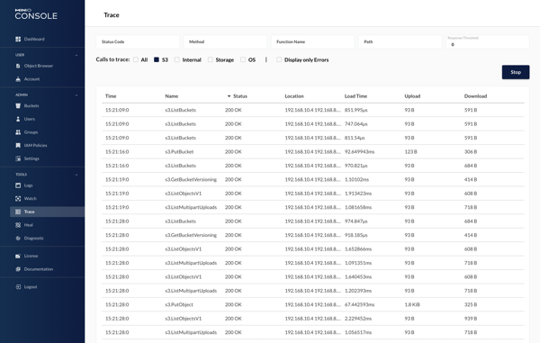Click the Download column header
The height and width of the screenshot is (343, 540).
point(475,96)
